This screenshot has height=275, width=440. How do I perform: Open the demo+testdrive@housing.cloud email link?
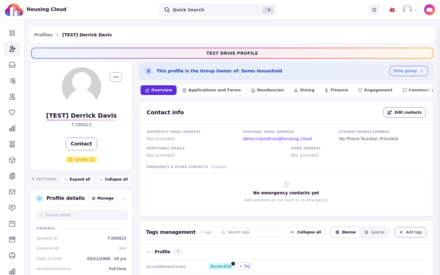click(x=277, y=139)
